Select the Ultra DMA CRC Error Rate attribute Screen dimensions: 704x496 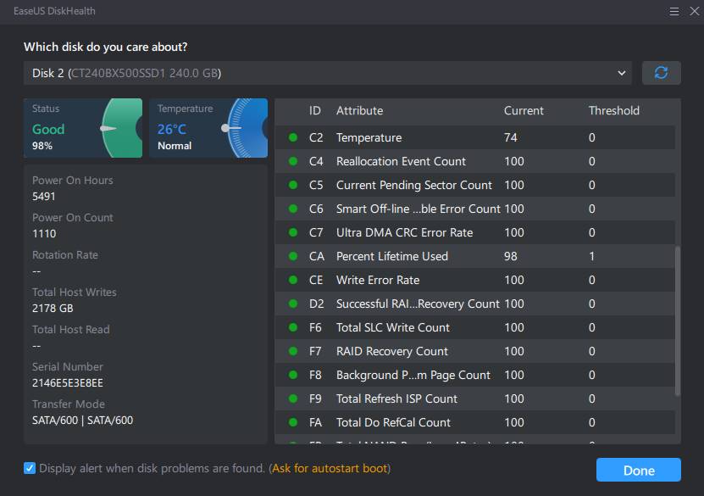click(x=405, y=232)
